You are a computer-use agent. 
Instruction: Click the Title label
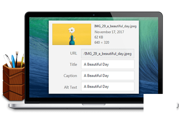(73, 64)
